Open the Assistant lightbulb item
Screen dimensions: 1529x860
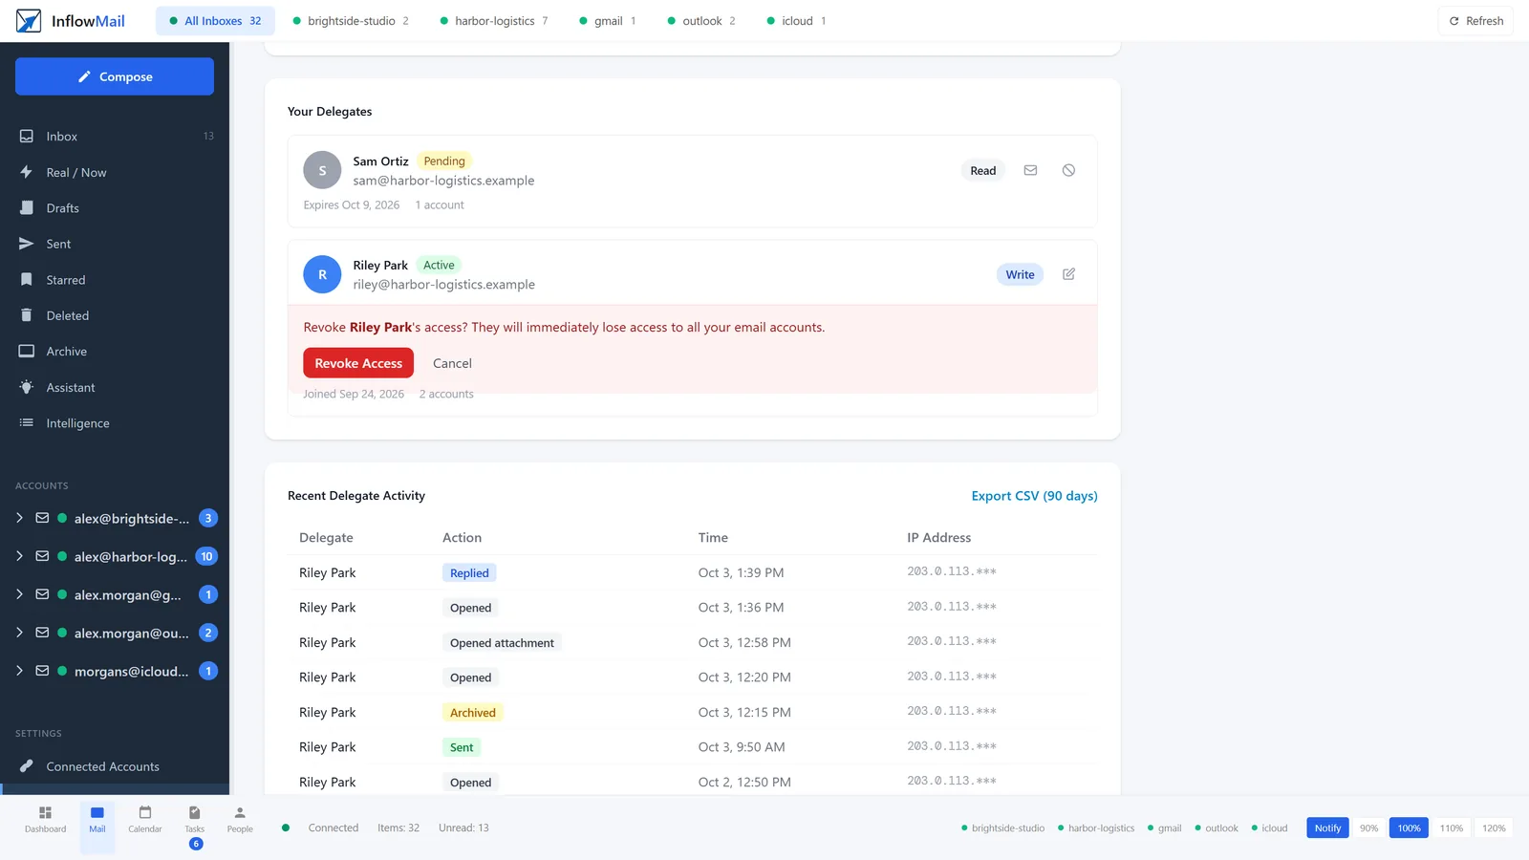pyautogui.click(x=115, y=388)
